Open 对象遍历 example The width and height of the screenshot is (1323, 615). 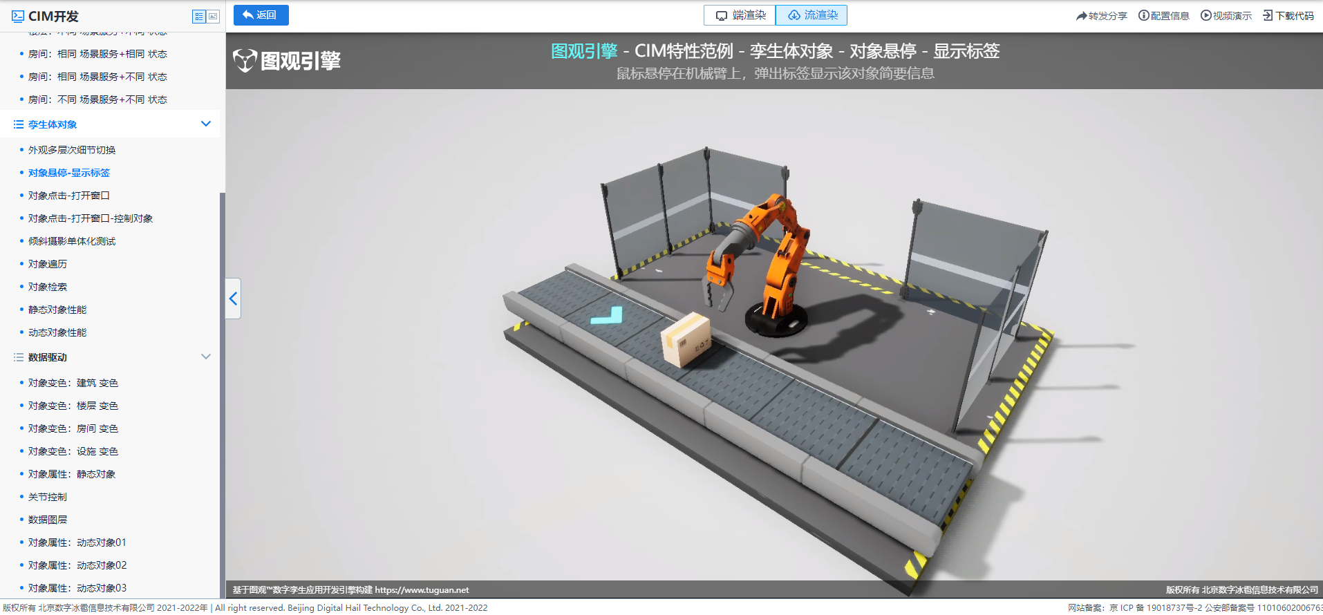coord(48,264)
